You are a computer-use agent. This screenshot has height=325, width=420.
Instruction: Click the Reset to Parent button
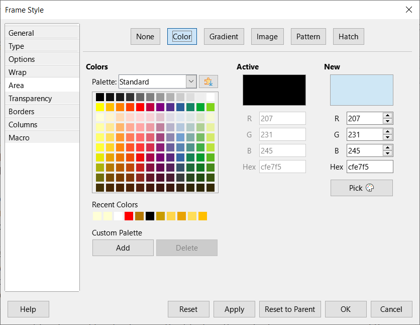point(290,309)
